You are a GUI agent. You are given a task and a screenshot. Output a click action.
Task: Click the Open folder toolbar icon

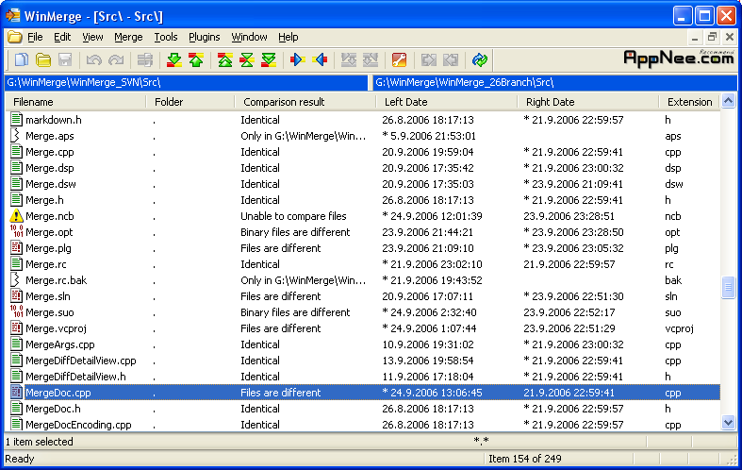pyautogui.click(x=43, y=59)
